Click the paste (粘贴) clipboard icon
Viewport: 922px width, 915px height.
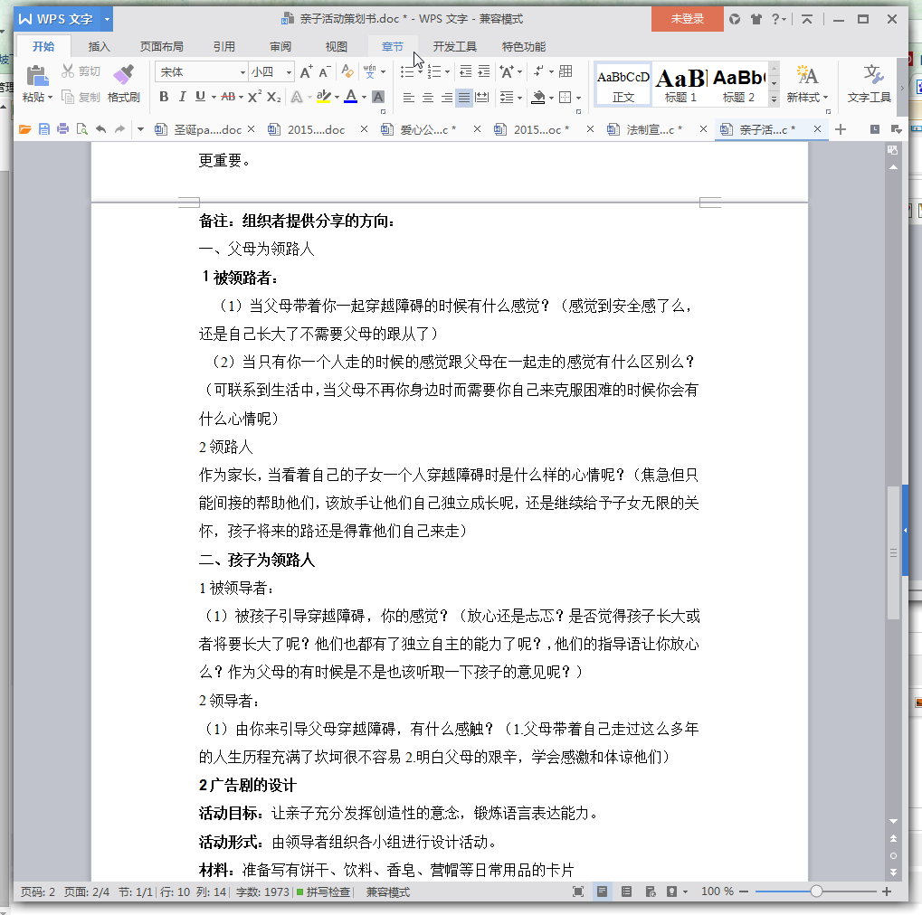(x=36, y=76)
